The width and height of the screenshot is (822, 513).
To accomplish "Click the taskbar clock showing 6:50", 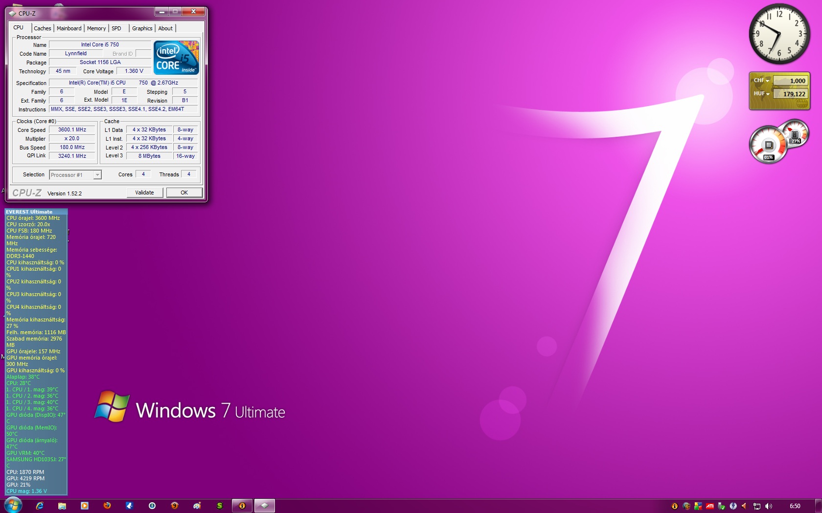I will coord(795,506).
